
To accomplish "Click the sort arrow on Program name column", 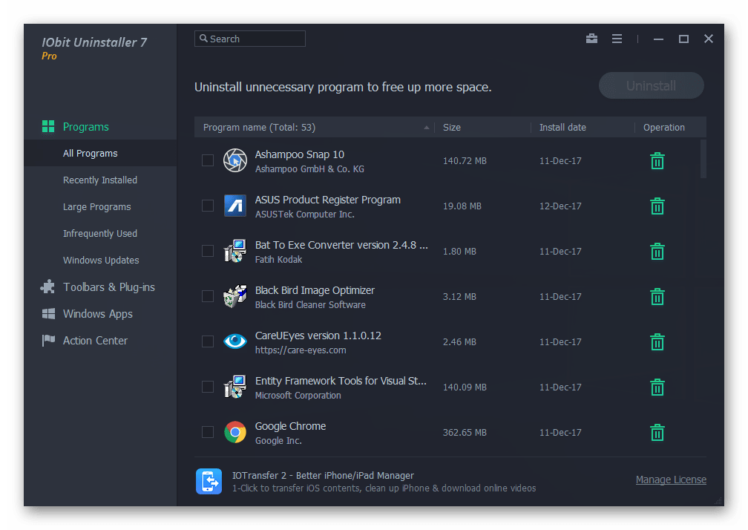I will point(426,127).
